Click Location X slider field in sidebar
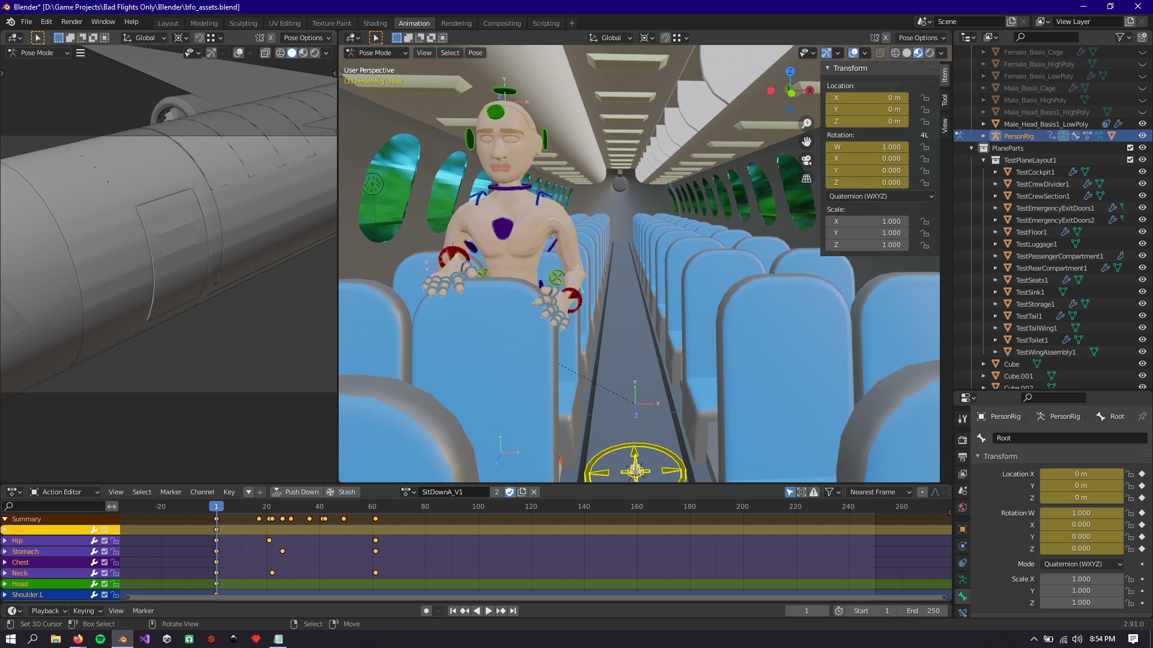 867,98
